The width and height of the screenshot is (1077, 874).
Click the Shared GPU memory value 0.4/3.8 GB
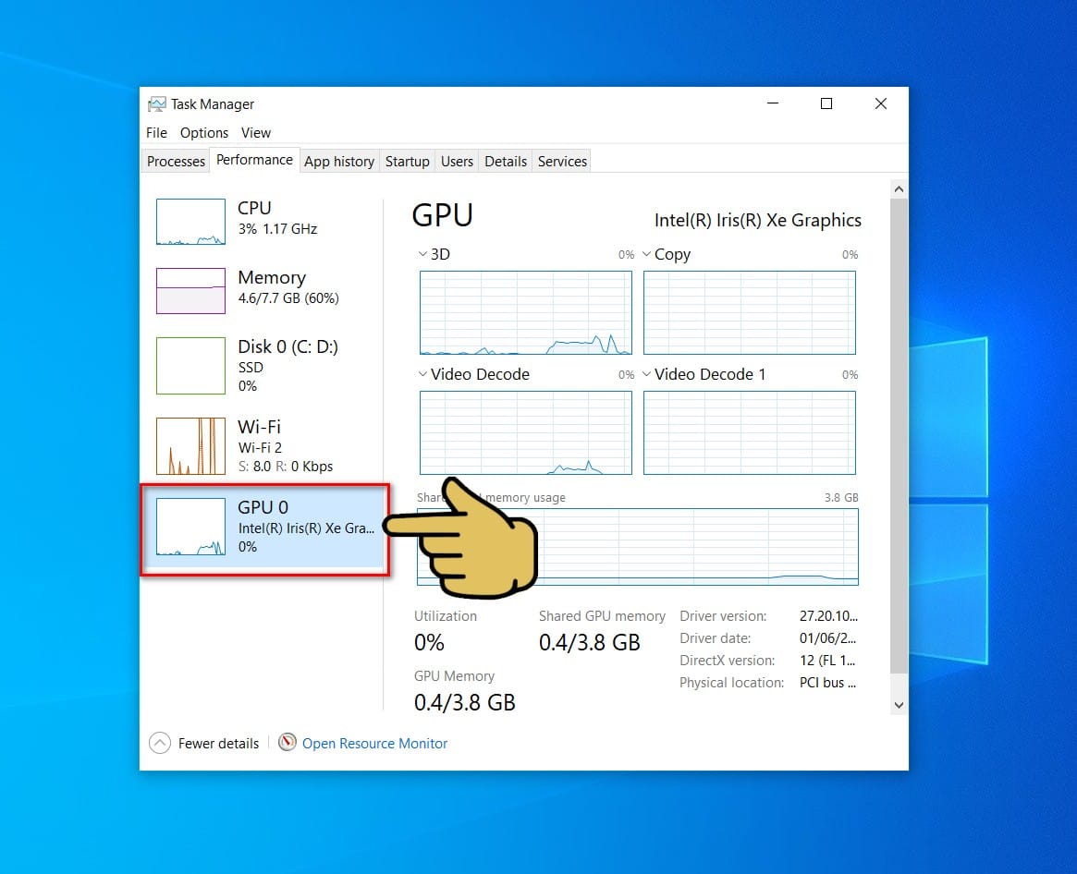[589, 643]
